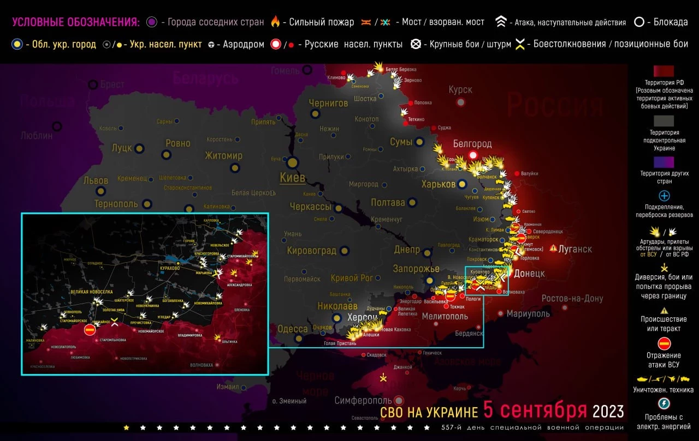Click the white chevrons attack legend icon
699x441 pixels.
501,22
